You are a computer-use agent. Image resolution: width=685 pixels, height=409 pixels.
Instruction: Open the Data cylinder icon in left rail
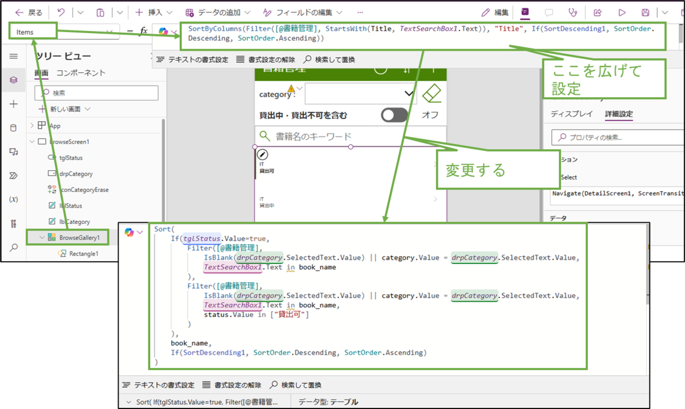(14, 127)
